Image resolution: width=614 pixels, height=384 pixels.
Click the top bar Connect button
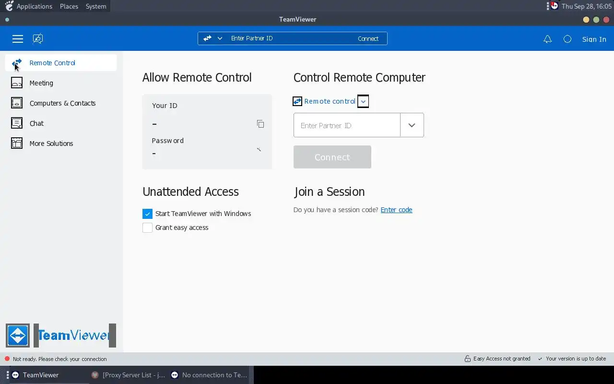[x=368, y=38]
